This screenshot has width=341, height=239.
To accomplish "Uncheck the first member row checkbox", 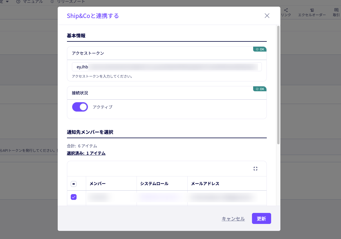I will point(74,197).
